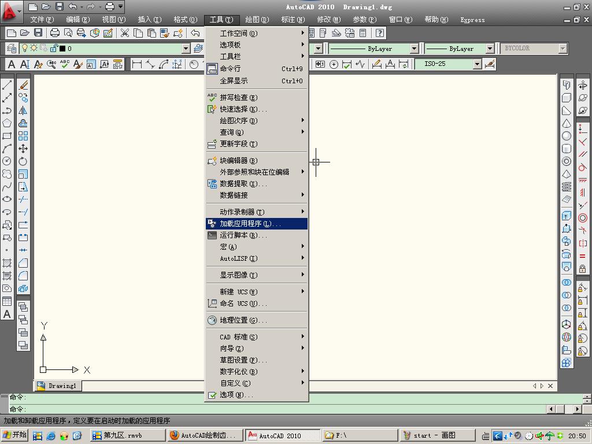592x444 pixels.
Task: Select the Table tool in draw toolbar
Action: click(x=7, y=301)
